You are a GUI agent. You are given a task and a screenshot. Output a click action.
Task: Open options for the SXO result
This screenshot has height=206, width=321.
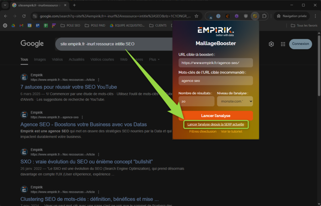pyautogui.click(x=99, y=154)
